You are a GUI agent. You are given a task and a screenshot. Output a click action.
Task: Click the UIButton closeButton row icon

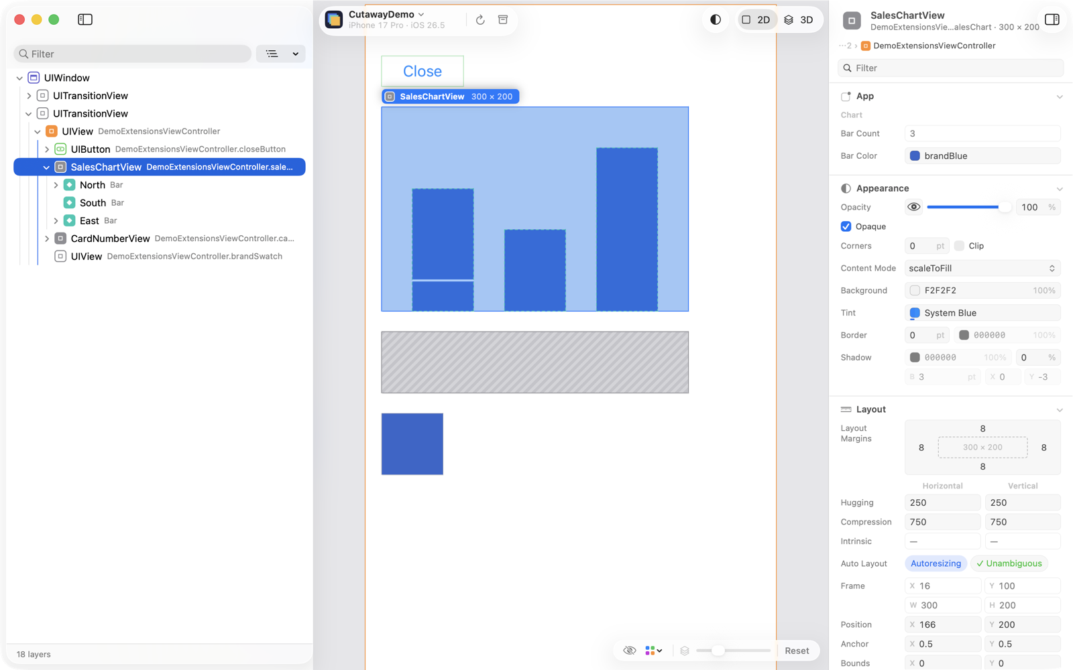click(x=60, y=149)
